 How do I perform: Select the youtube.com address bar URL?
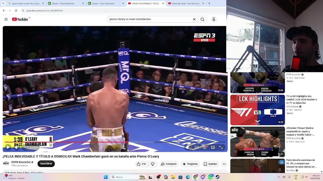45,11
